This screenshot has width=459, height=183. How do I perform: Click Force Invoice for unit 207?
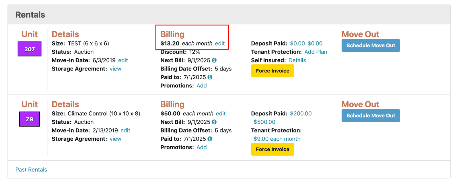273,71
